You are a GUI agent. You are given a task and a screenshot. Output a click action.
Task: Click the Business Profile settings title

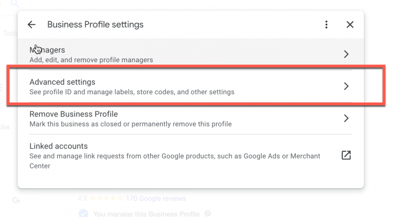tap(95, 25)
